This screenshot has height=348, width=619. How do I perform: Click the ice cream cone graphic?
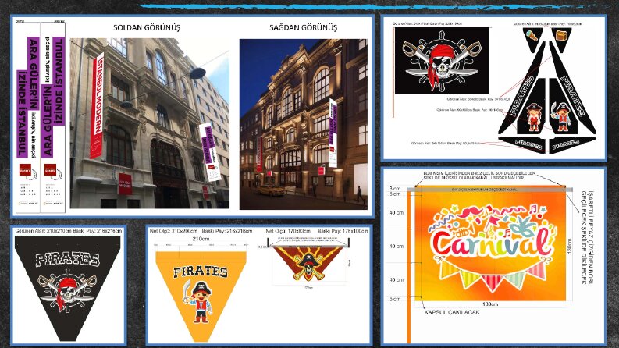(x=532, y=36)
